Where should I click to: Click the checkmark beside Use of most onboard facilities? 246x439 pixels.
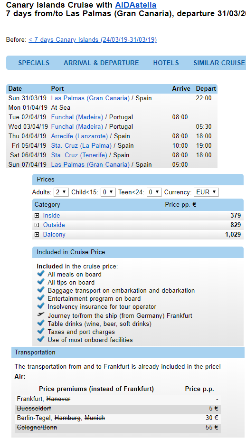(x=41, y=339)
